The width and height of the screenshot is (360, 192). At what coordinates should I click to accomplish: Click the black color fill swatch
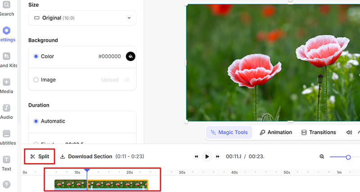pyautogui.click(x=130, y=56)
